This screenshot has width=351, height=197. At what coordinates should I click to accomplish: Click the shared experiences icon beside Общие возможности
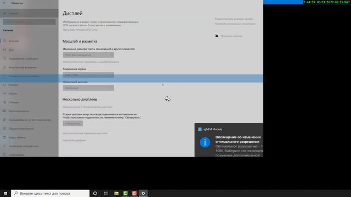[4, 129]
